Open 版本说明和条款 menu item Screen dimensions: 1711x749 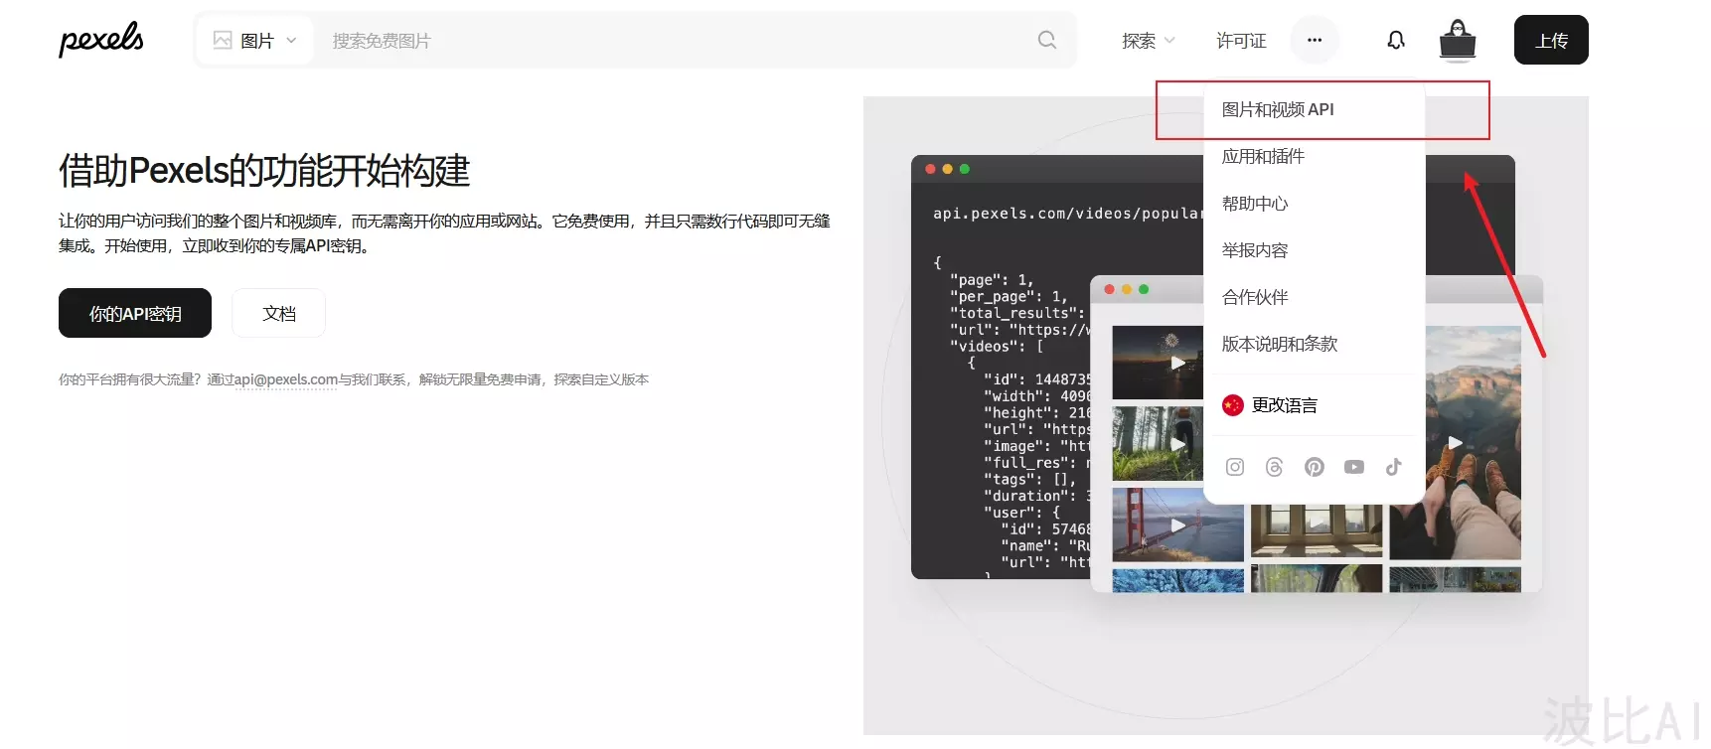click(1315, 344)
